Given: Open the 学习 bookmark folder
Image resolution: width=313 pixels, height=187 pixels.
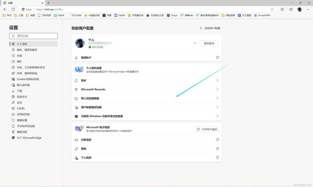Looking at the screenshot, I should click(7, 15).
